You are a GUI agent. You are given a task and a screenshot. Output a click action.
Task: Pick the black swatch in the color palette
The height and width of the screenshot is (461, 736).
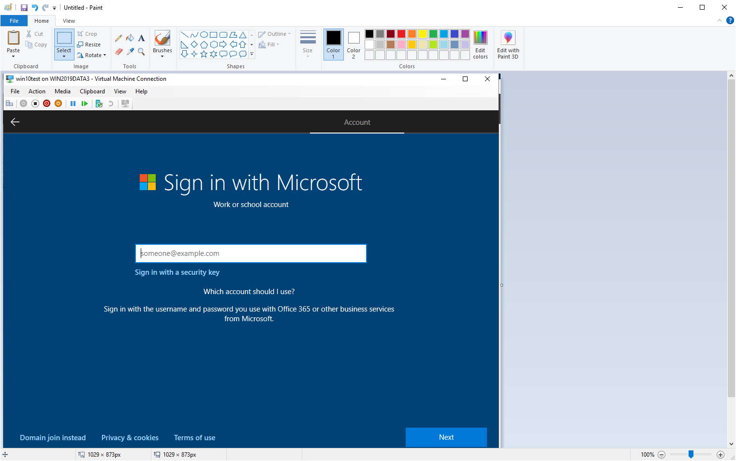pyautogui.click(x=369, y=34)
